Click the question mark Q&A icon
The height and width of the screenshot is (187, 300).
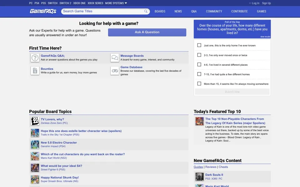(35, 58)
